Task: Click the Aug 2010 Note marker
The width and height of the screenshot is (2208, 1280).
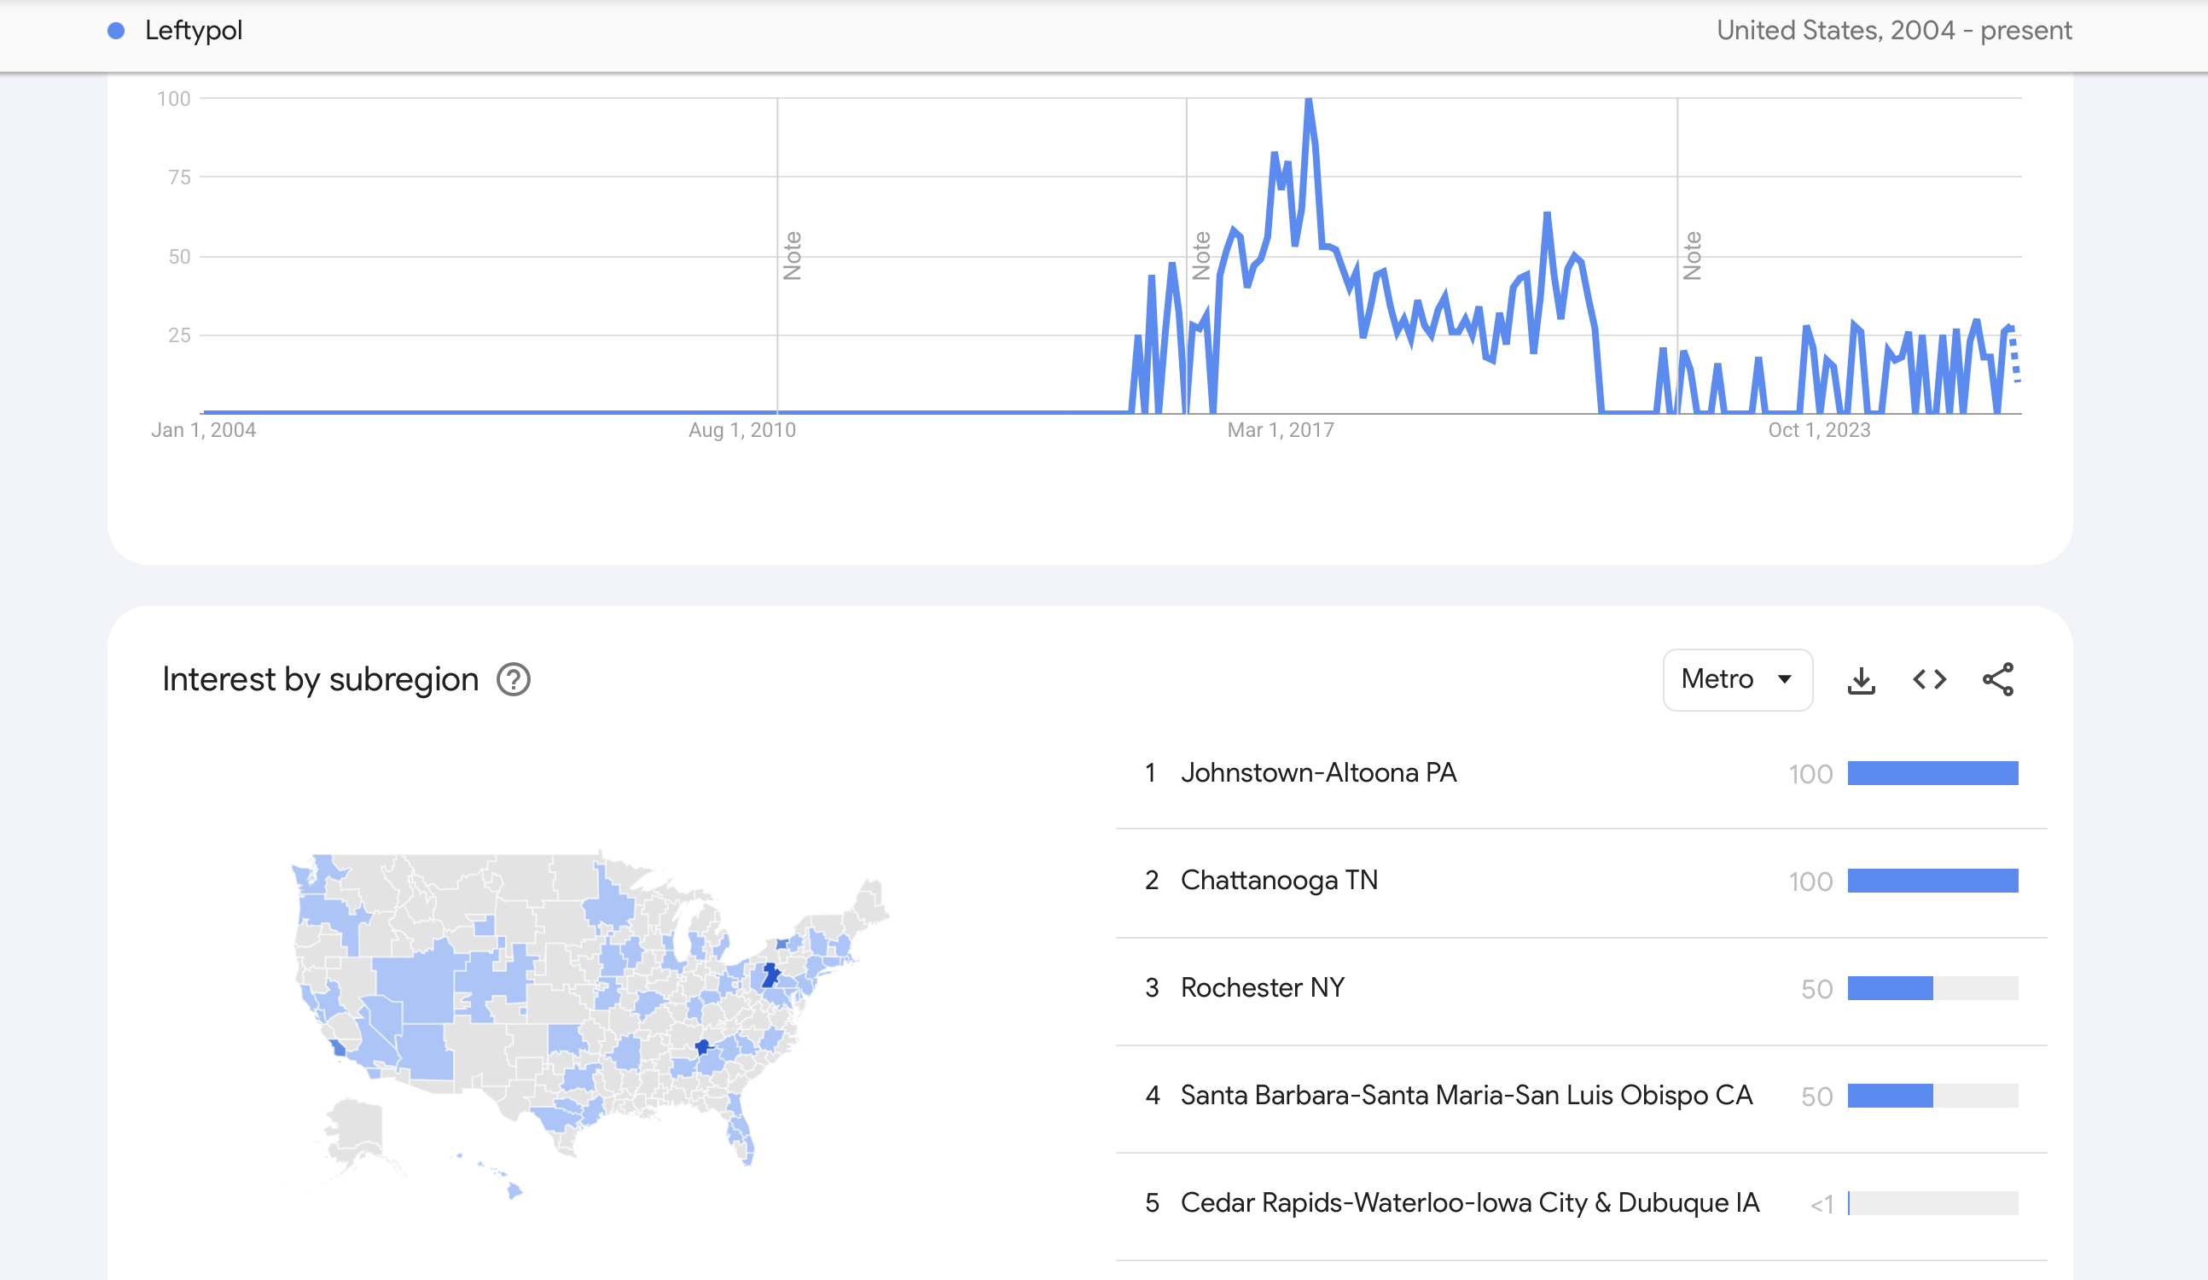Action: [792, 256]
